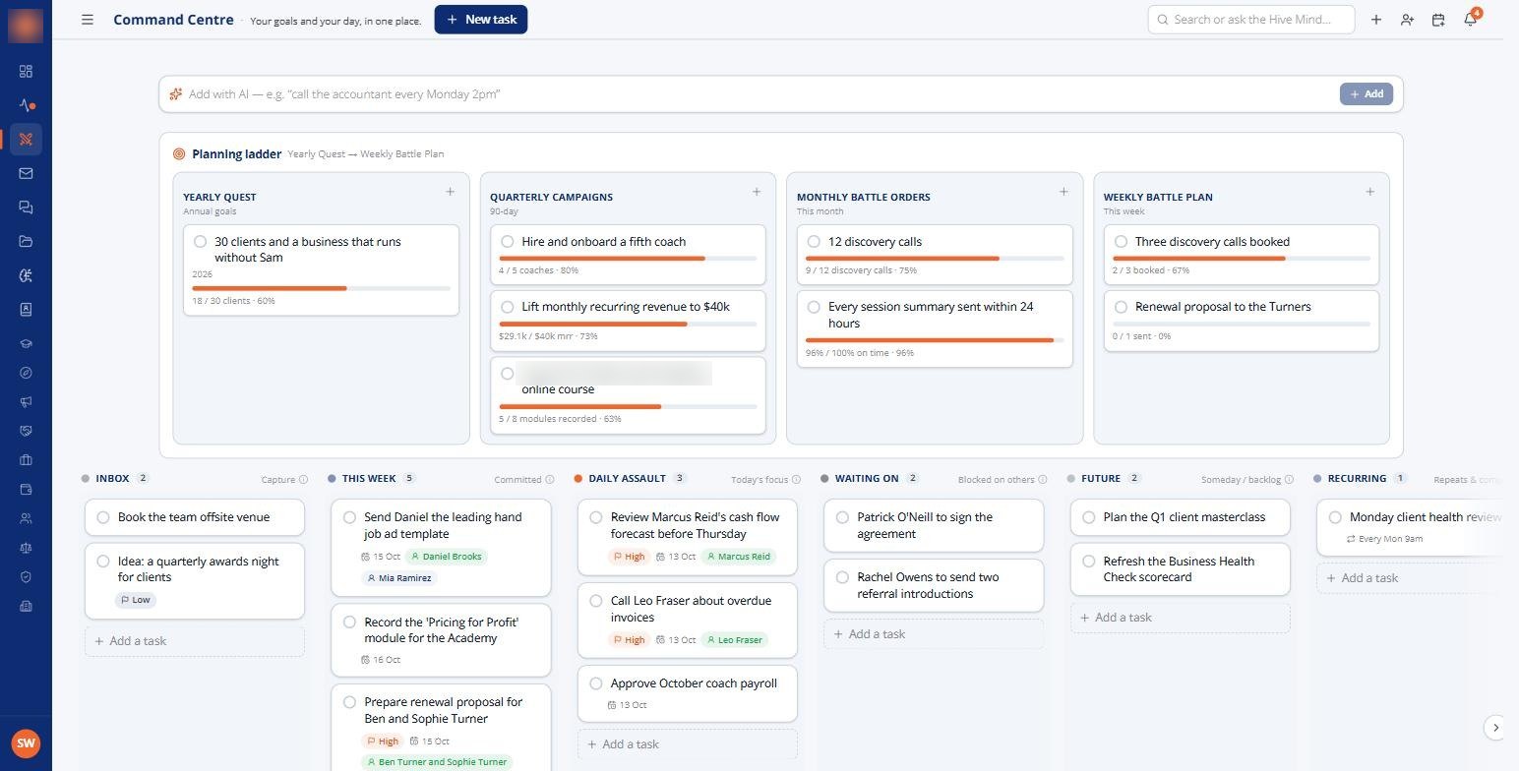Click progress bar of 'Three discovery calls booked'
Screen dimensions: 1519x771
(x=1242, y=259)
